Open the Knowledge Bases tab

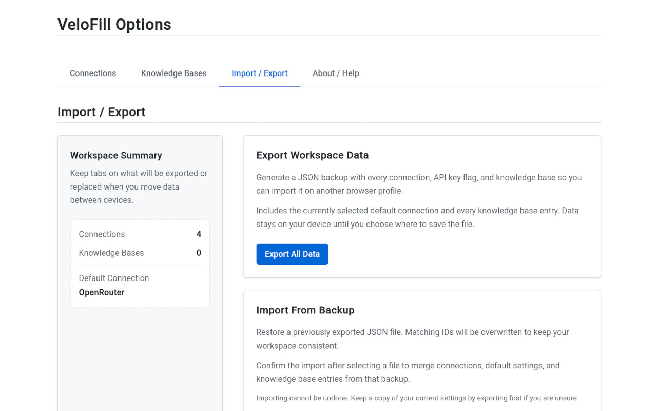click(173, 73)
